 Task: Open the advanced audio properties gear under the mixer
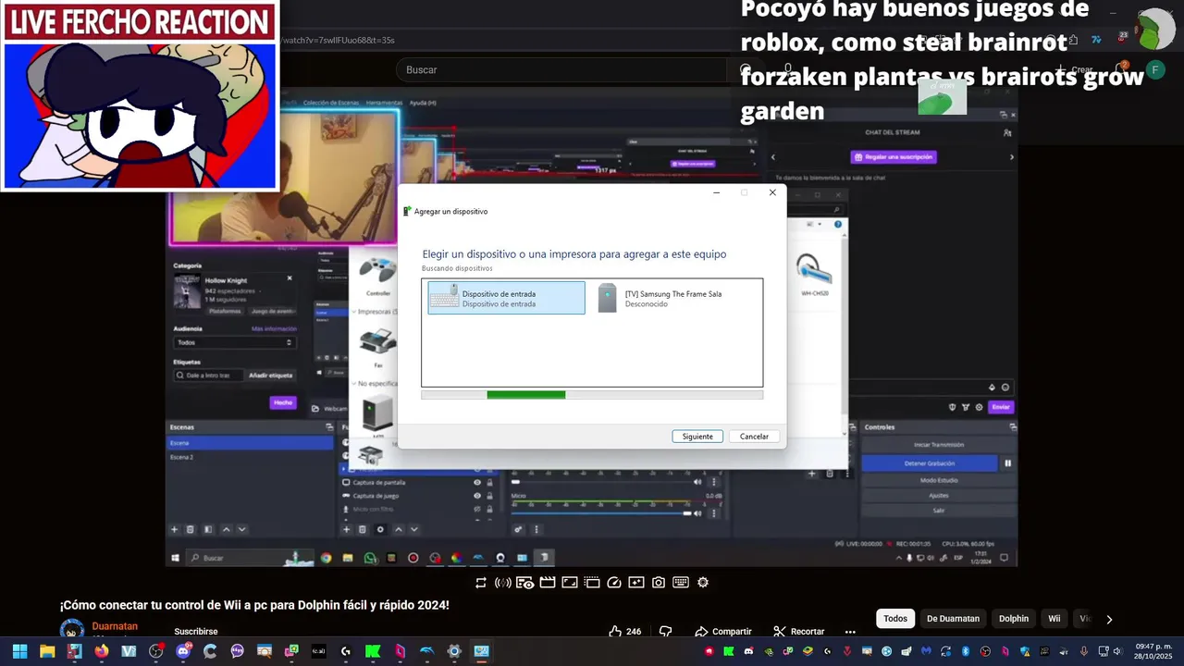[x=518, y=529]
